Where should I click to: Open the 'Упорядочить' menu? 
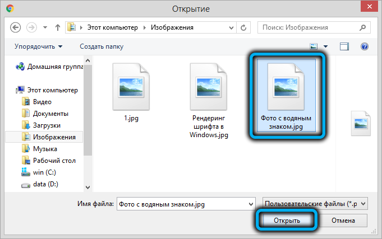[38, 46]
